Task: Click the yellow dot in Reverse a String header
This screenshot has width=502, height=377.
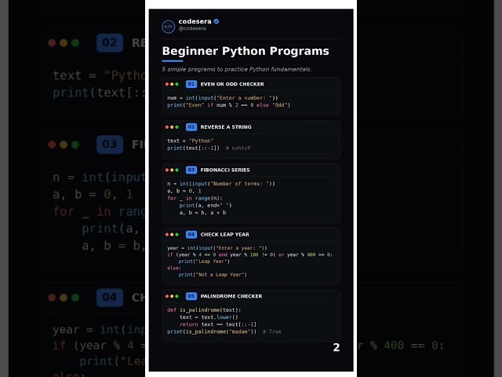Action: (x=172, y=127)
